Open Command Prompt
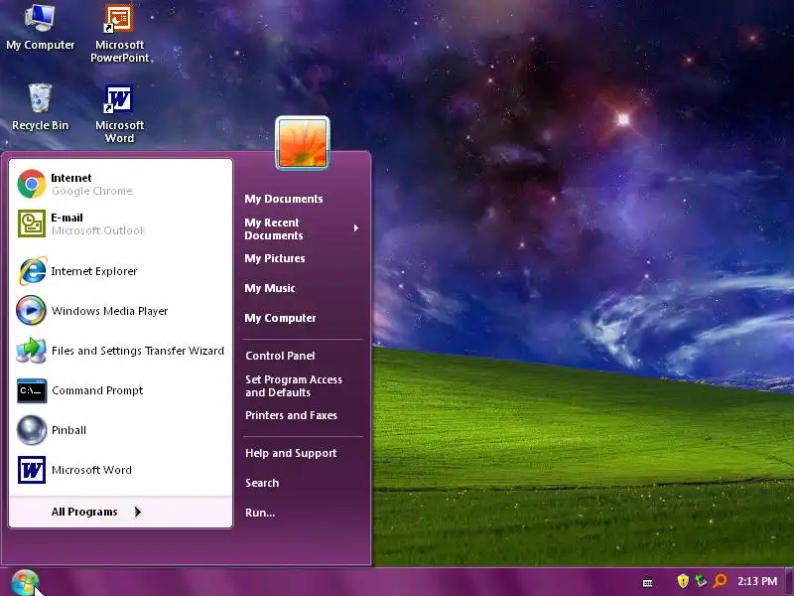This screenshot has height=596, width=794. pyautogui.click(x=120, y=390)
